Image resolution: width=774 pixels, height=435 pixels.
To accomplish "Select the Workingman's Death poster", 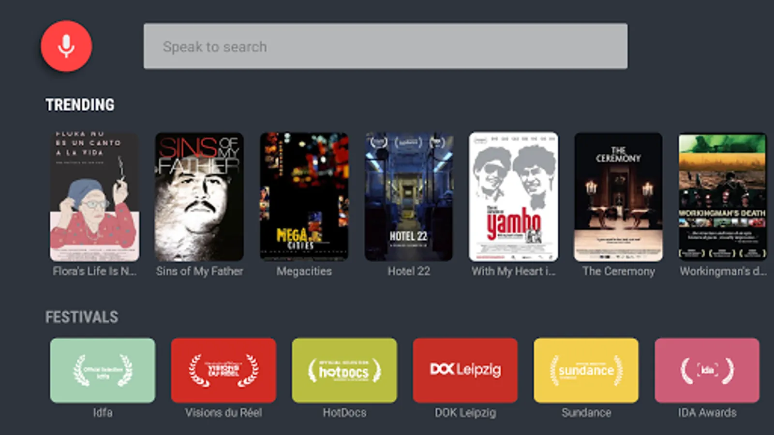I will point(723,197).
